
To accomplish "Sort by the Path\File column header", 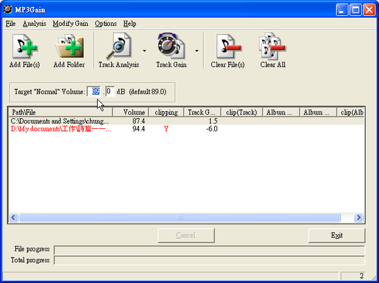I will (x=61, y=112).
